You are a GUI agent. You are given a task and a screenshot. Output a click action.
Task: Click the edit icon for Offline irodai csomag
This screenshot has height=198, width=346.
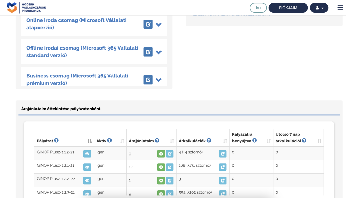tap(148, 52)
